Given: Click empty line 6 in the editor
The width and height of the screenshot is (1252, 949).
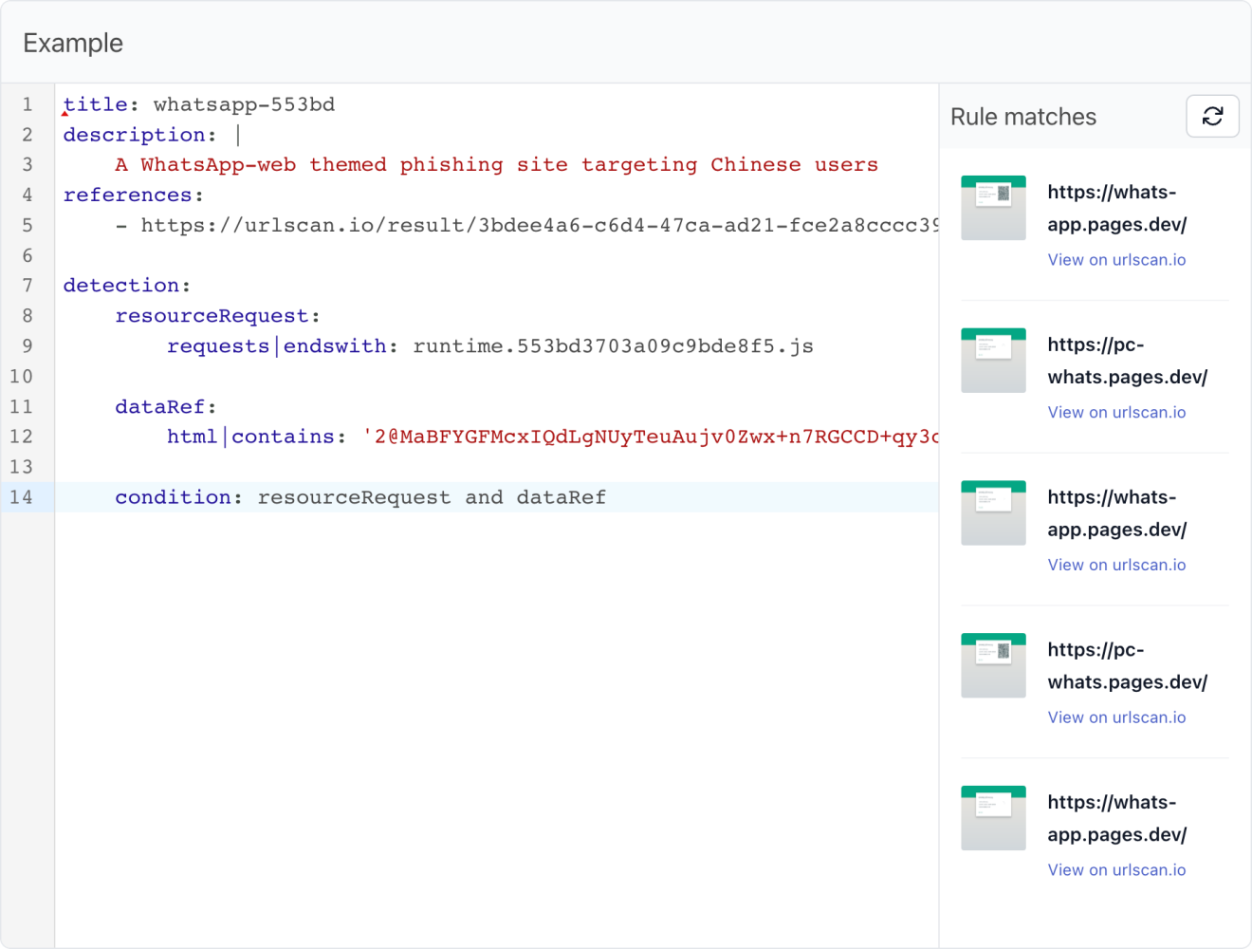Looking at the screenshot, I should [x=497, y=256].
